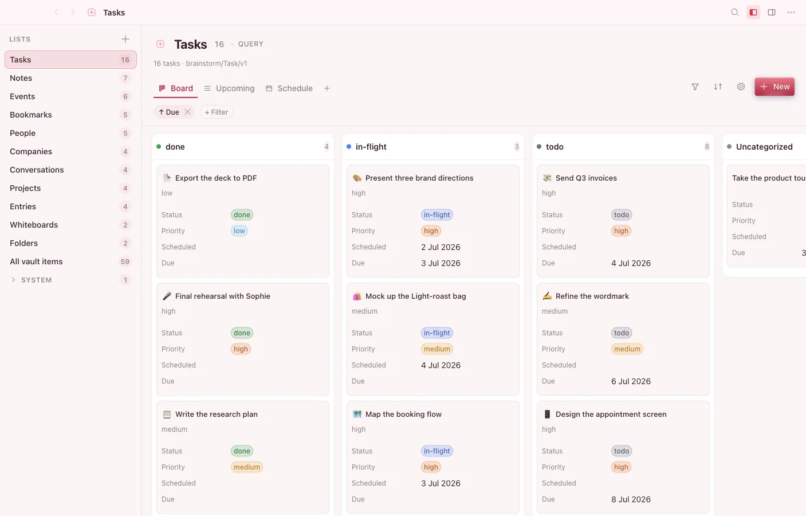Screen dimensions: 806x516
Task: Go back with the left arrow
Action: [x=57, y=13]
